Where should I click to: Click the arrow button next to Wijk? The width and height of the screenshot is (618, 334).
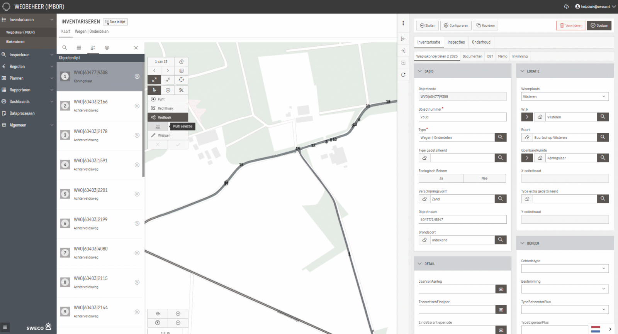point(527,117)
